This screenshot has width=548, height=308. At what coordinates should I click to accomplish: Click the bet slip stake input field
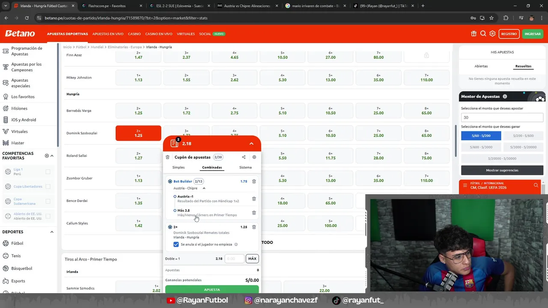click(x=234, y=258)
